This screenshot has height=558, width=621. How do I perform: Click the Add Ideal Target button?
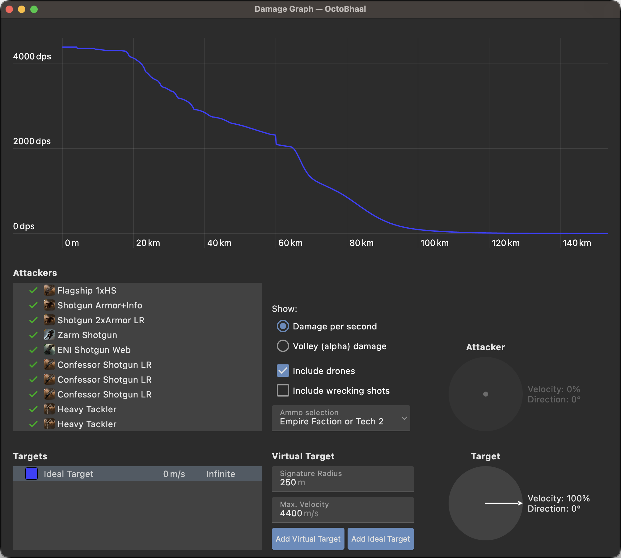(x=381, y=539)
